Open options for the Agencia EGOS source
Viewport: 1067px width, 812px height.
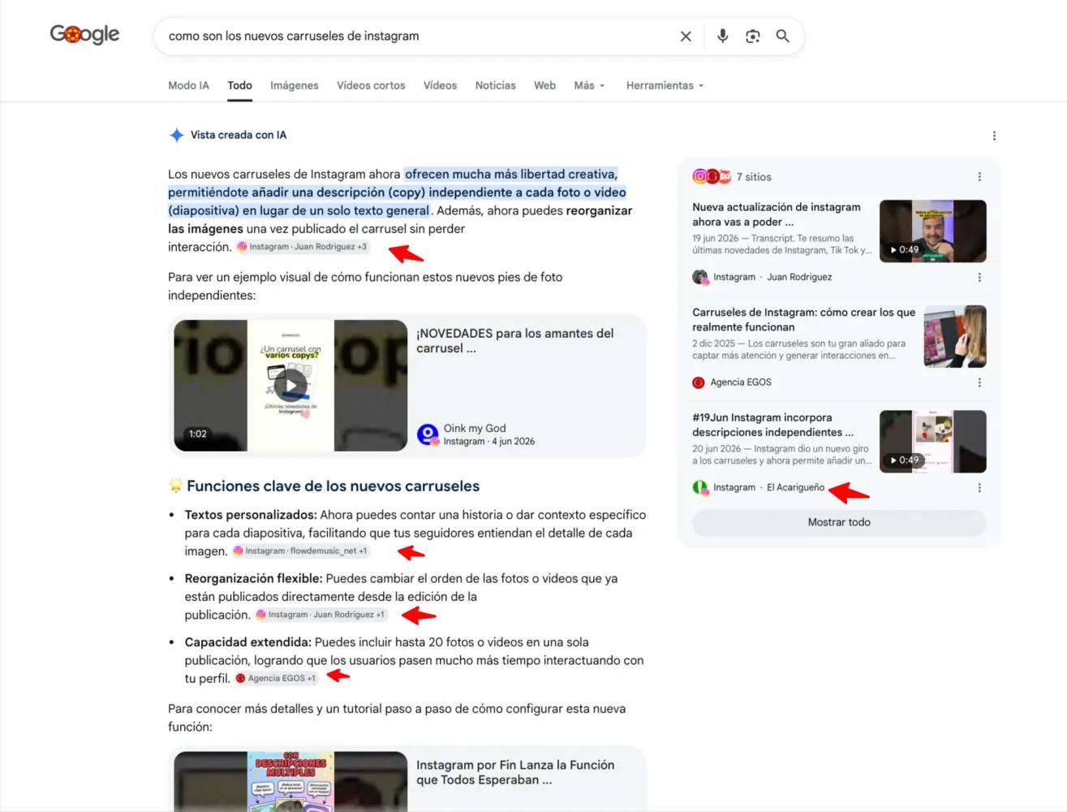979,382
